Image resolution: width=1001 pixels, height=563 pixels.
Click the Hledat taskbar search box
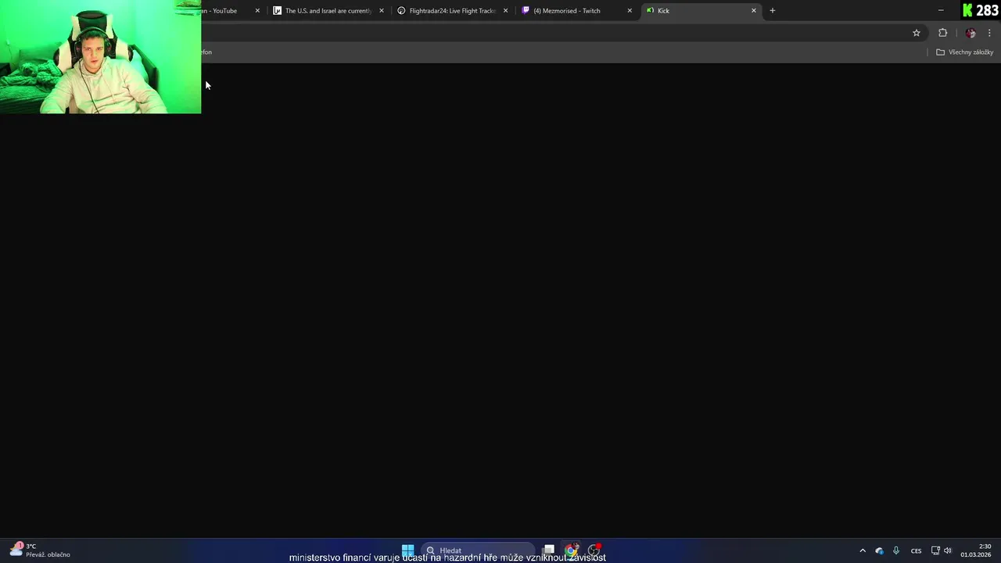tap(479, 550)
